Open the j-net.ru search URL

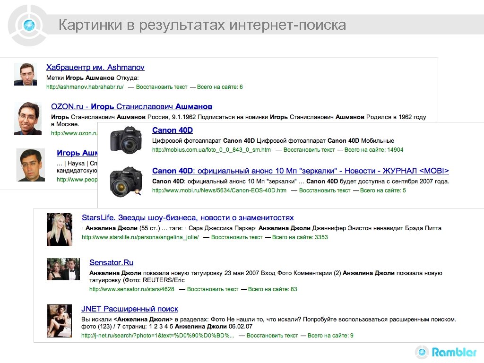coord(158,336)
